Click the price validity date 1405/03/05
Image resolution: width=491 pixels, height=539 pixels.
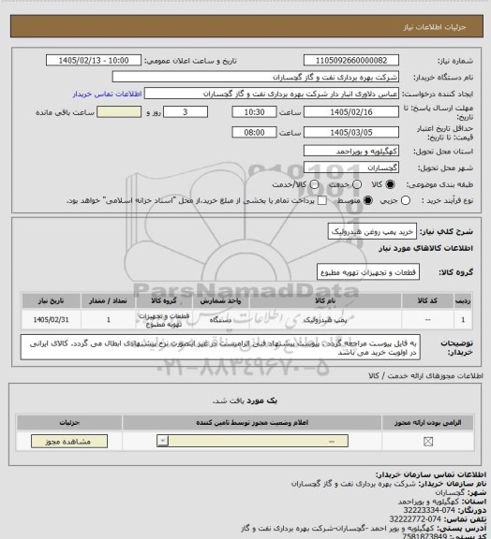pos(351,132)
